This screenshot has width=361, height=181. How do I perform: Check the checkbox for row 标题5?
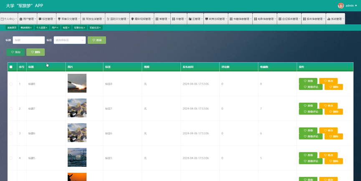click(x=11, y=158)
